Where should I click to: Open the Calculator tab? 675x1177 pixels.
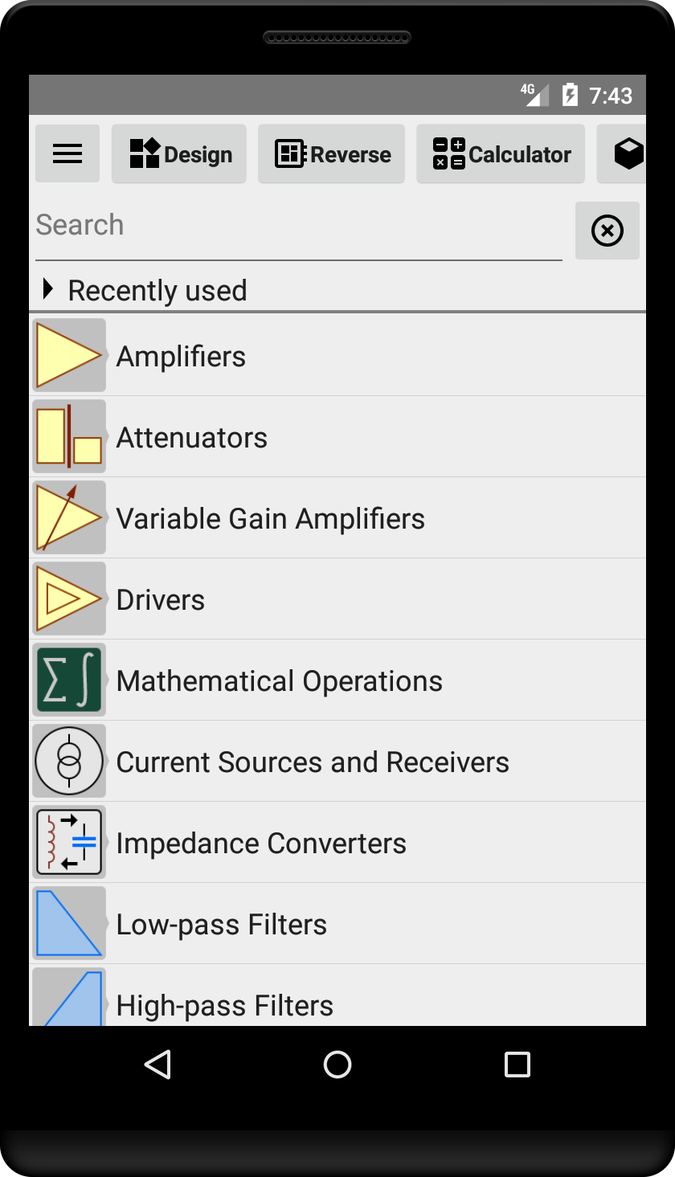501,153
